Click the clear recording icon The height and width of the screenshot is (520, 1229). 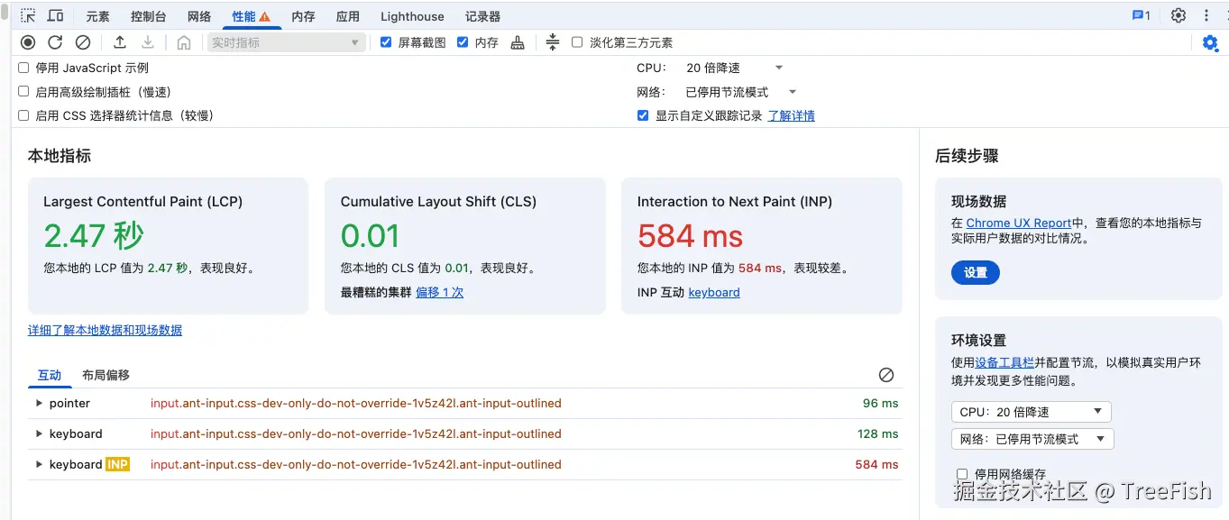tap(83, 42)
